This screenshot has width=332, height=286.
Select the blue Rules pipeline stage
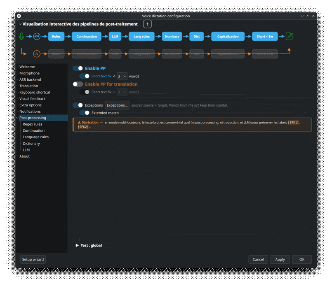pos(57,36)
